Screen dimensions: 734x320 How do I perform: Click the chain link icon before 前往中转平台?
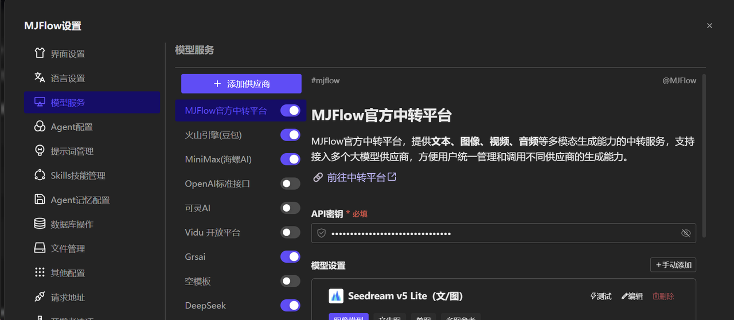(x=318, y=178)
